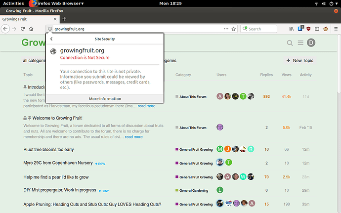
Task: Open a new browser tab with plus
Action: [x=64, y=19]
